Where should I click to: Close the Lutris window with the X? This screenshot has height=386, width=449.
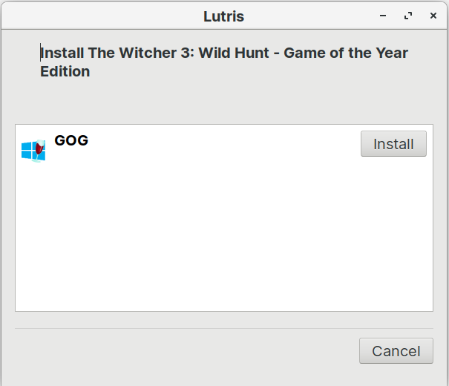click(x=431, y=16)
